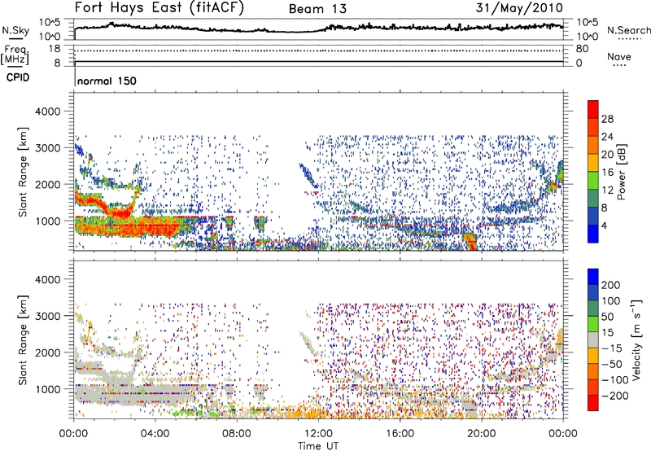Click the '3000' tick on the velocity panel
This screenshot has height=451, width=651.
click(48, 316)
